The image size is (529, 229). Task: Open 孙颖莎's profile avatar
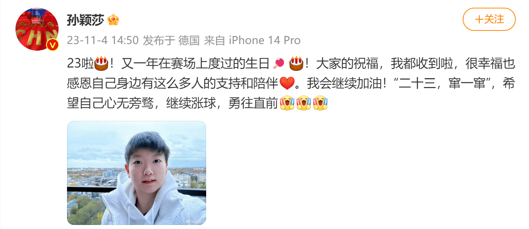click(37, 29)
